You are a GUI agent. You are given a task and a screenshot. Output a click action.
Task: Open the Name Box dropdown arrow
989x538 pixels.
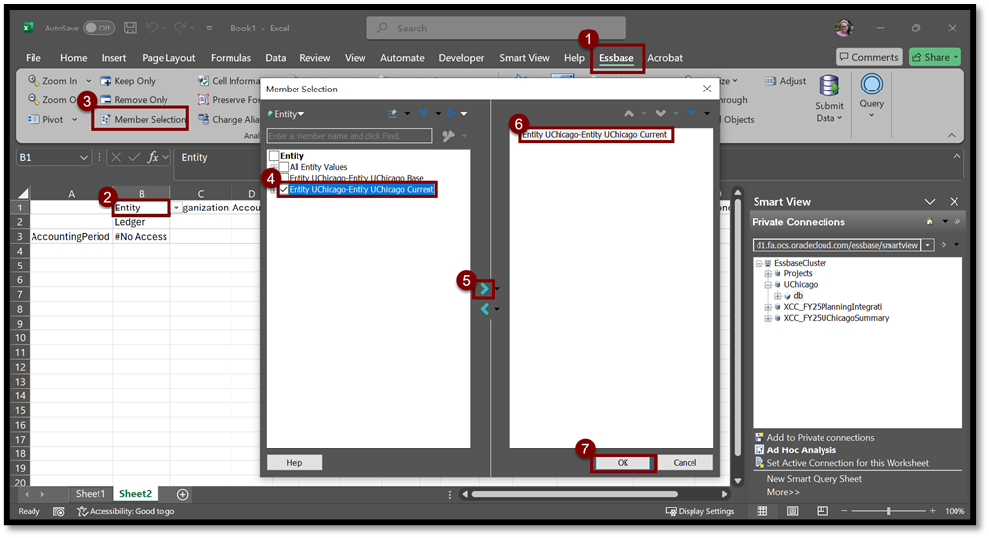click(84, 158)
